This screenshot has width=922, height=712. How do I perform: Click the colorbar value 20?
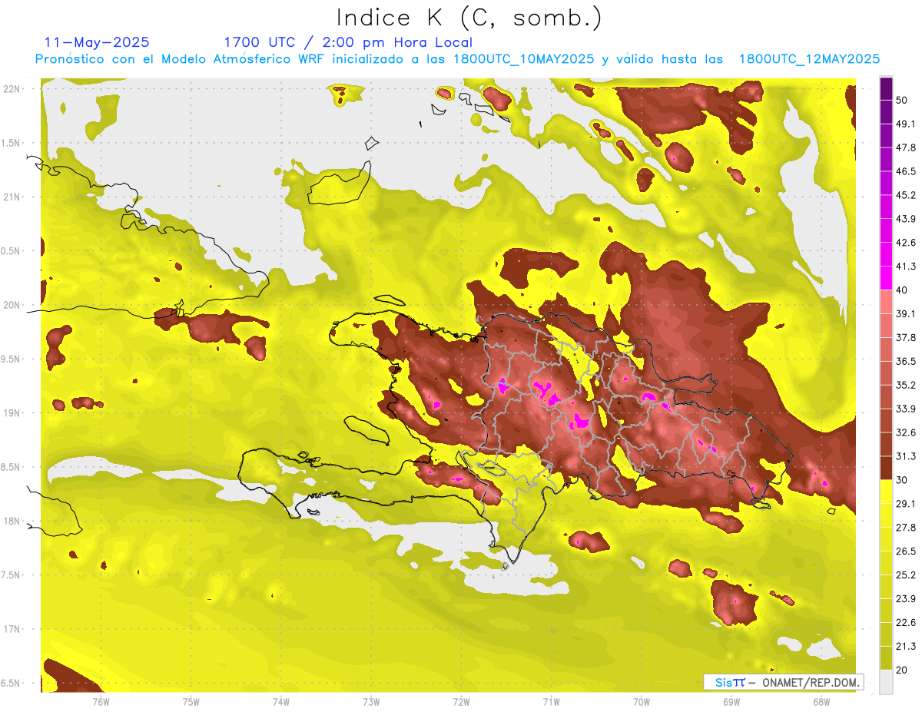coord(903,670)
